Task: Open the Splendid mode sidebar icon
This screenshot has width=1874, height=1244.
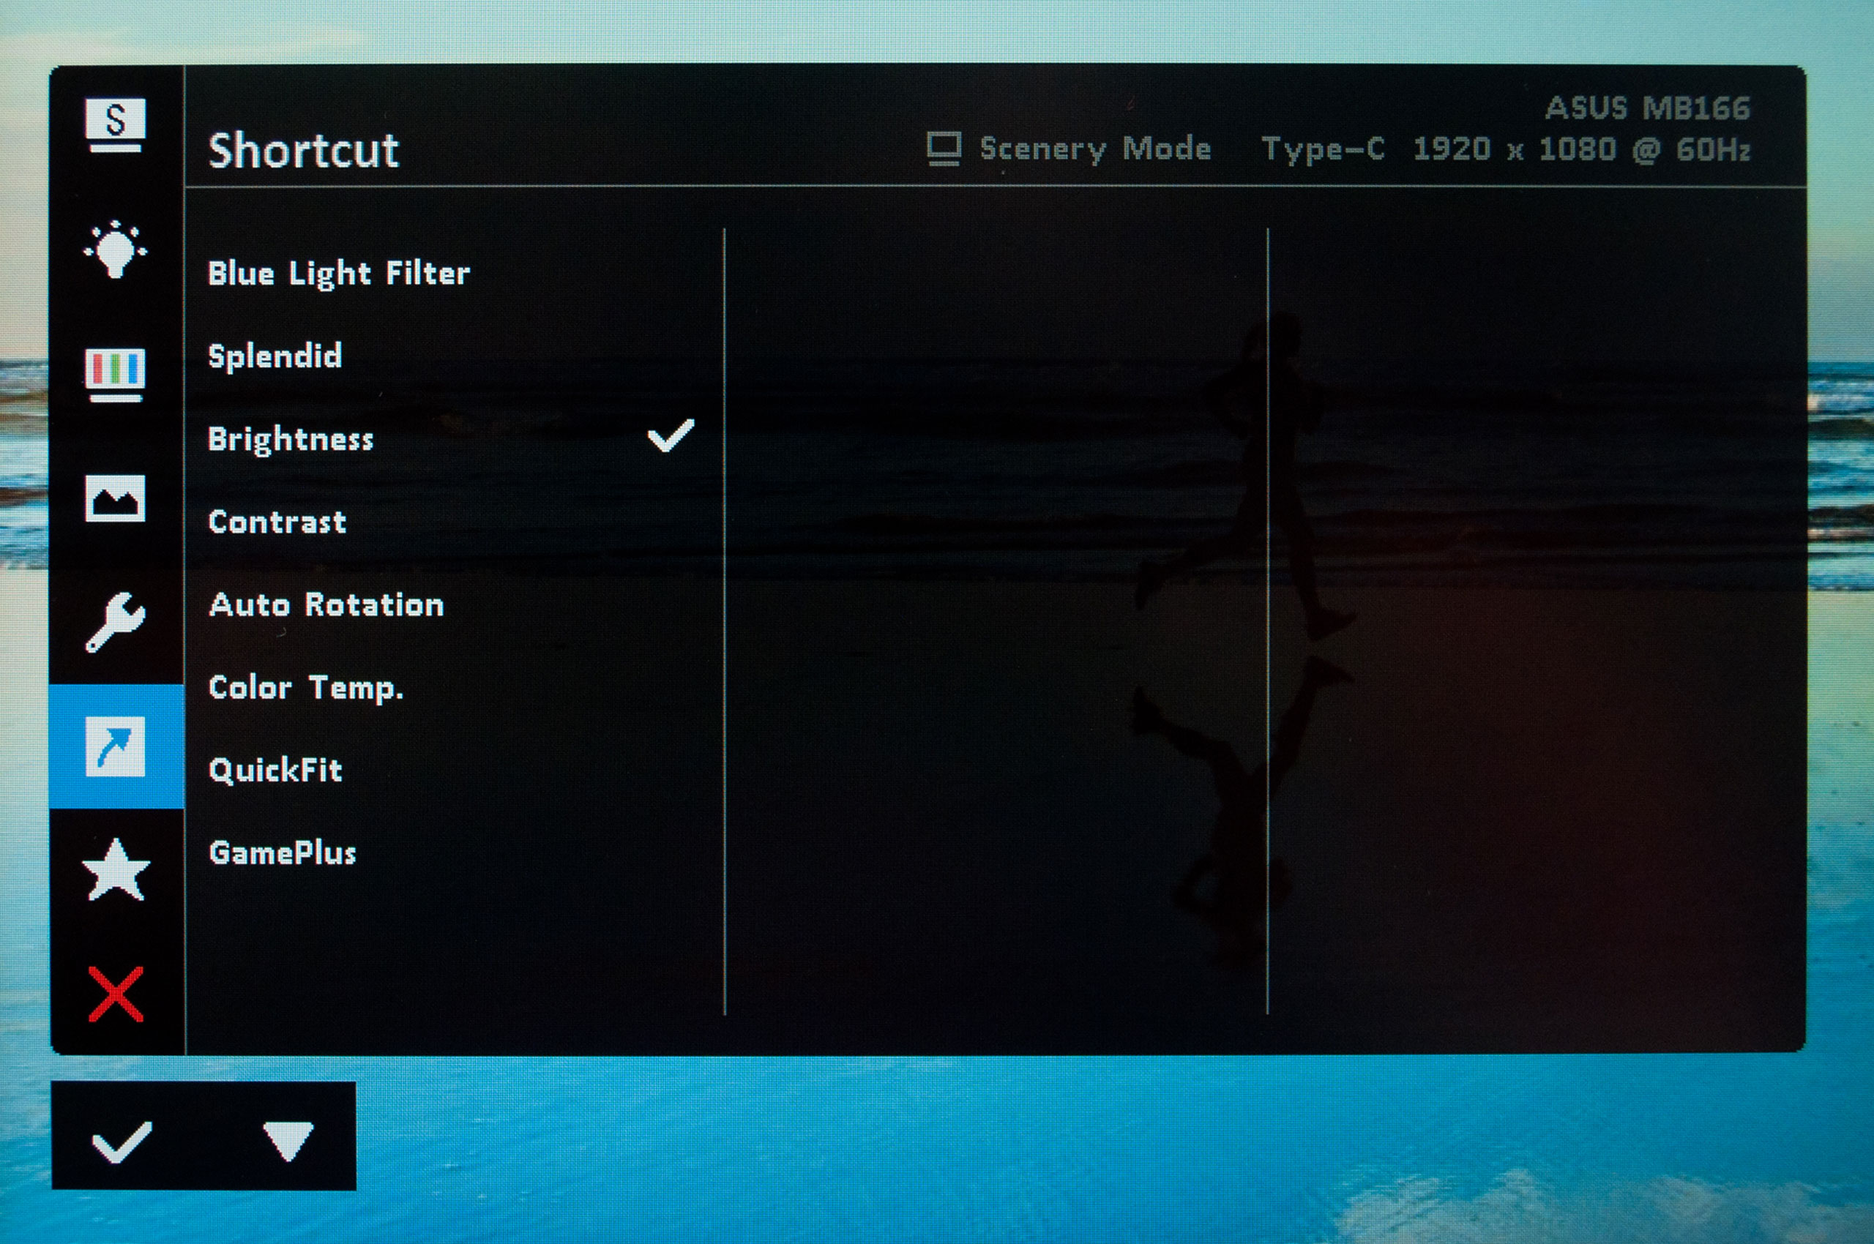Action: (115, 124)
